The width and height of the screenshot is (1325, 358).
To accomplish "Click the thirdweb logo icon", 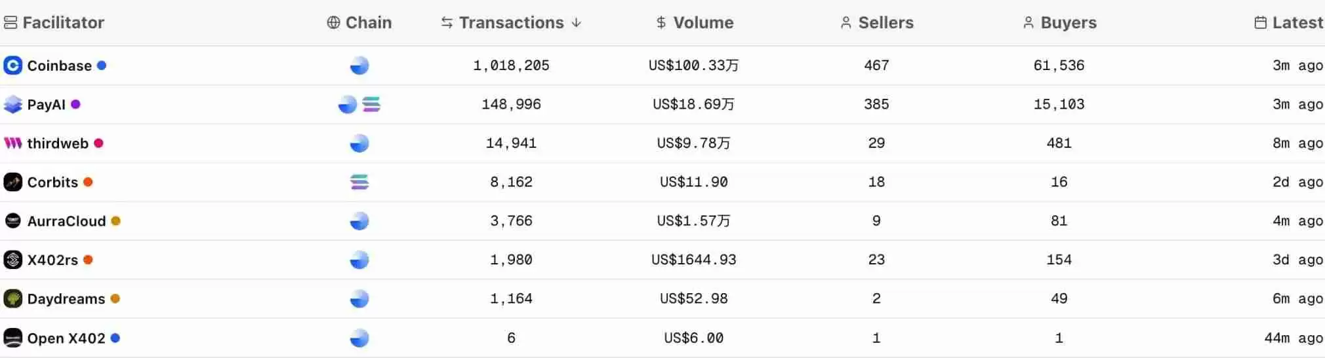I will click(x=12, y=143).
